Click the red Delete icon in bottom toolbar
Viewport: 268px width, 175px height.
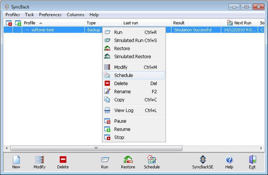(x=63, y=160)
